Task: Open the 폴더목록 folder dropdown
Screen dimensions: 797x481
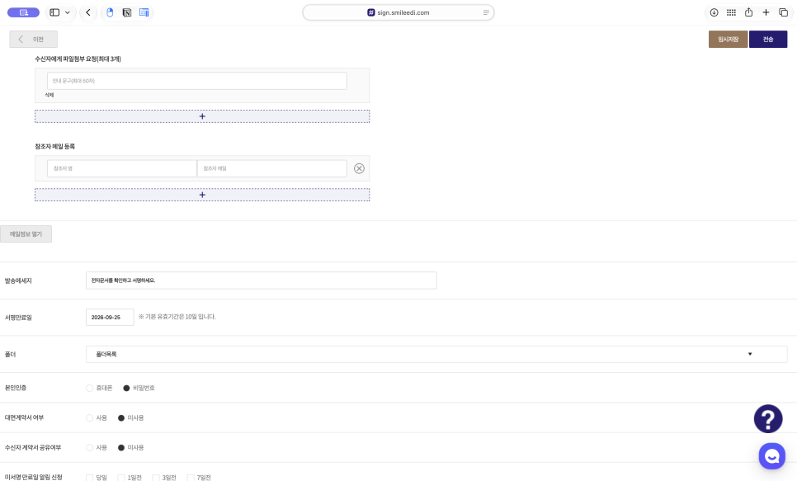Action: point(436,355)
